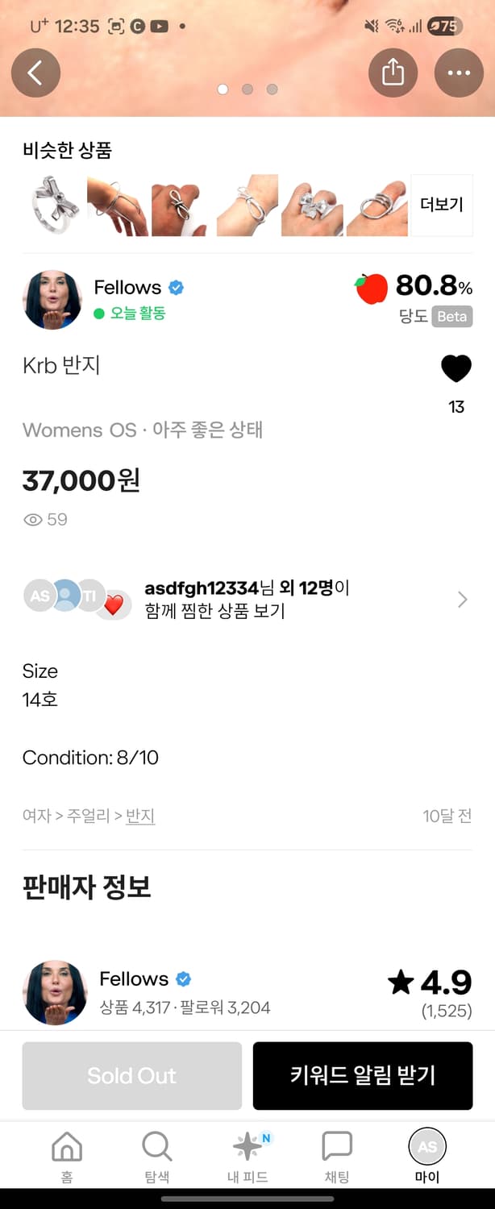Tap the grayed Sold Out button
Screen dimensions: 495x1209
pyautogui.click(x=131, y=1075)
